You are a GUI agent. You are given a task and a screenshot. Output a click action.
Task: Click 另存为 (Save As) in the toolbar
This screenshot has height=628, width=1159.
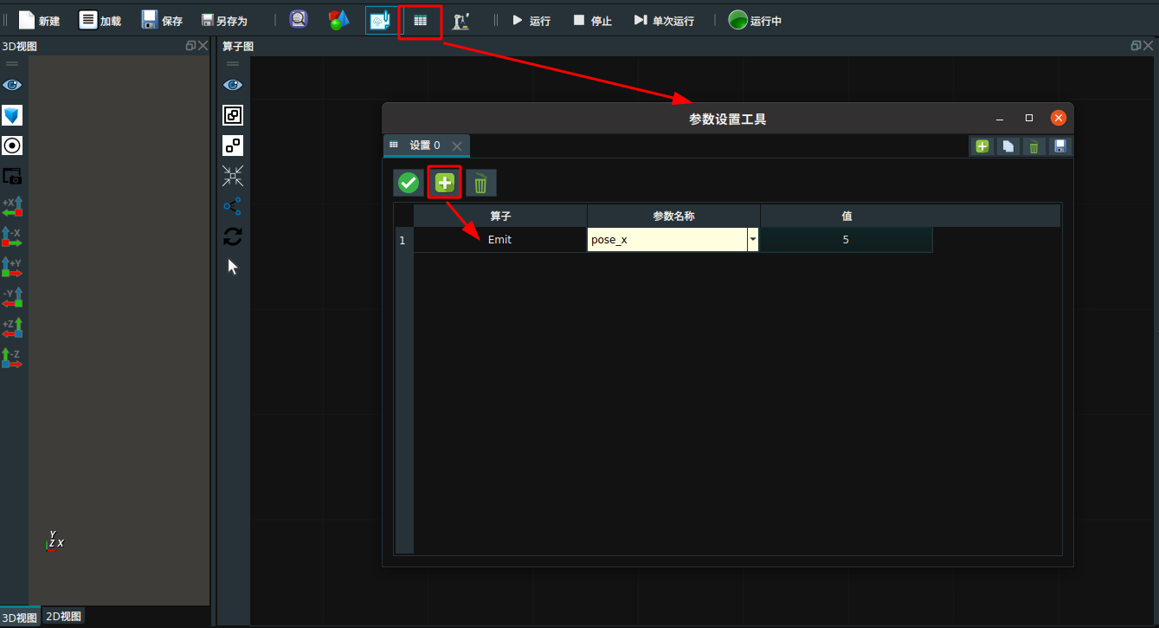[x=224, y=20]
